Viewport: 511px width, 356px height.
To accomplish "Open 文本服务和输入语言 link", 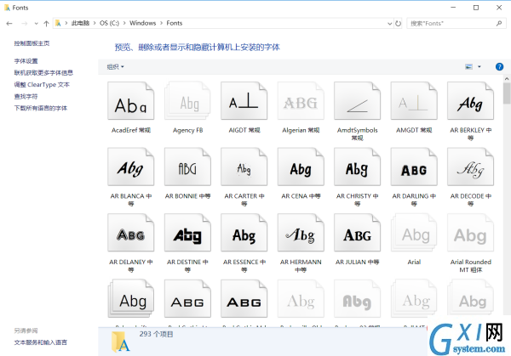I will pos(40,342).
